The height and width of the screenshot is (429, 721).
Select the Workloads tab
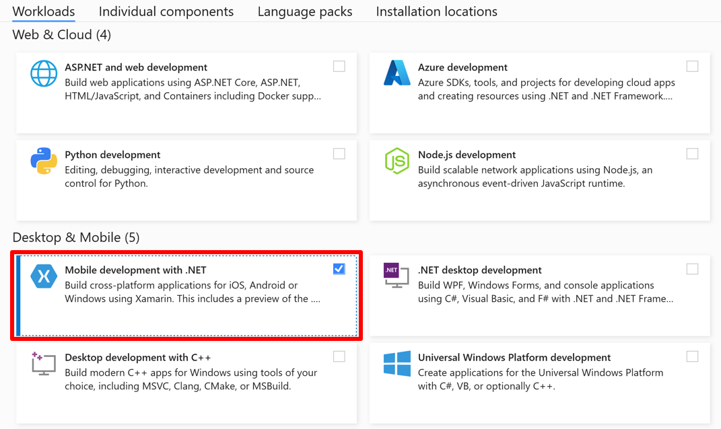44,11
